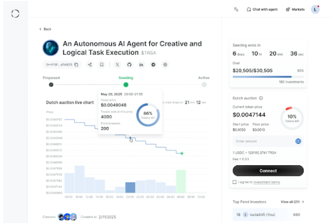Select the Proposed stage marker
333x223 pixels.
pyautogui.click(x=51, y=85)
